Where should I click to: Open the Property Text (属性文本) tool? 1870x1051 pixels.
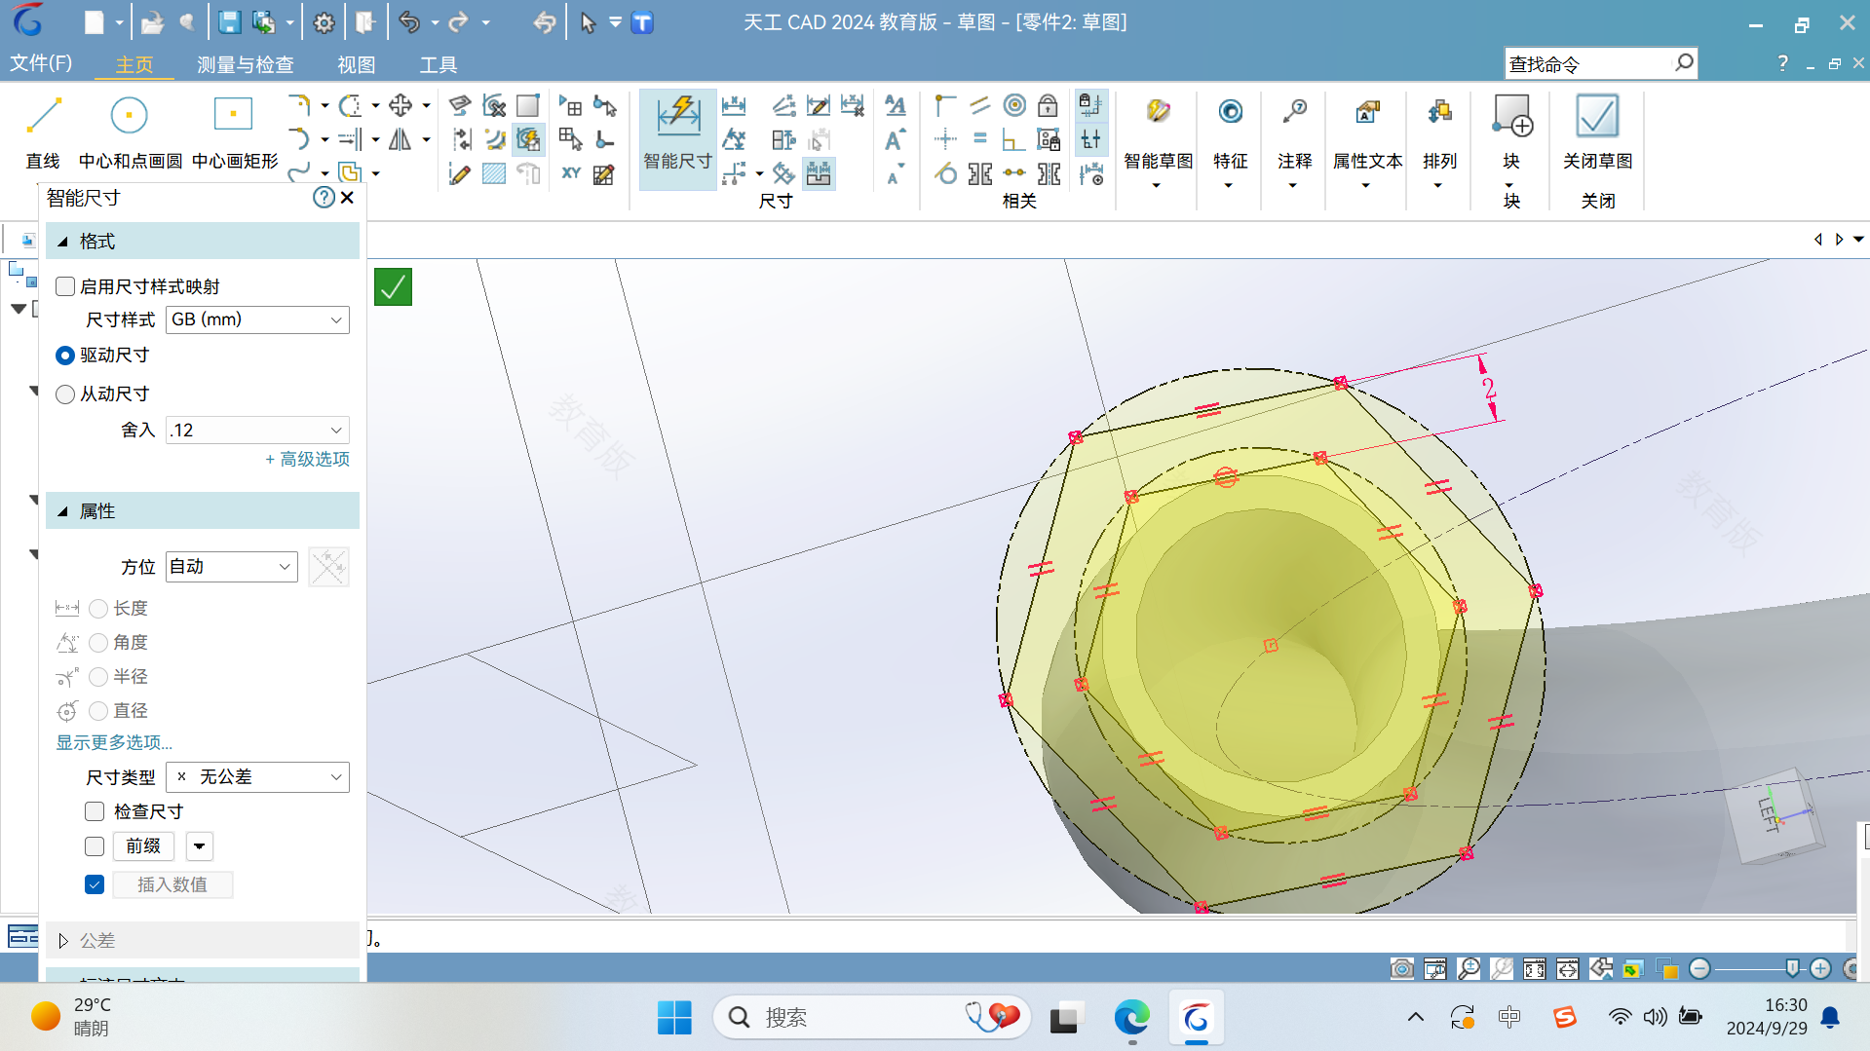(1367, 133)
